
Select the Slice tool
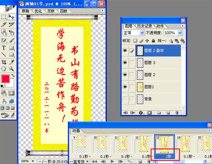4,25
